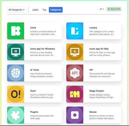This screenshot has height=126, width=129.
Task: Click description 'Create designs using a'
Action: pyautogui.click(x=100, y=95)
